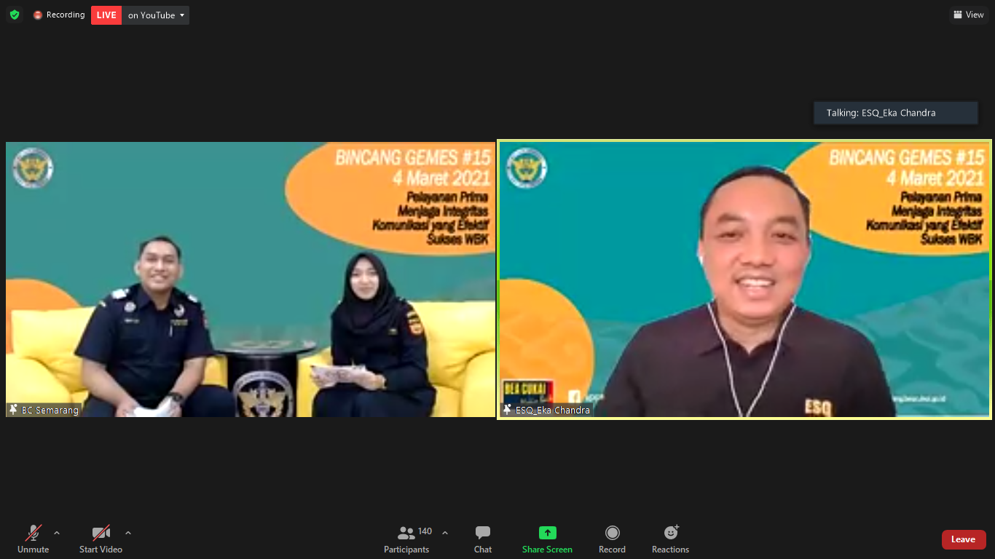Click the green encryption shield icon
The height and width of the screenshot is (559, 995).
pyautogui.click(x=15, y=15)
